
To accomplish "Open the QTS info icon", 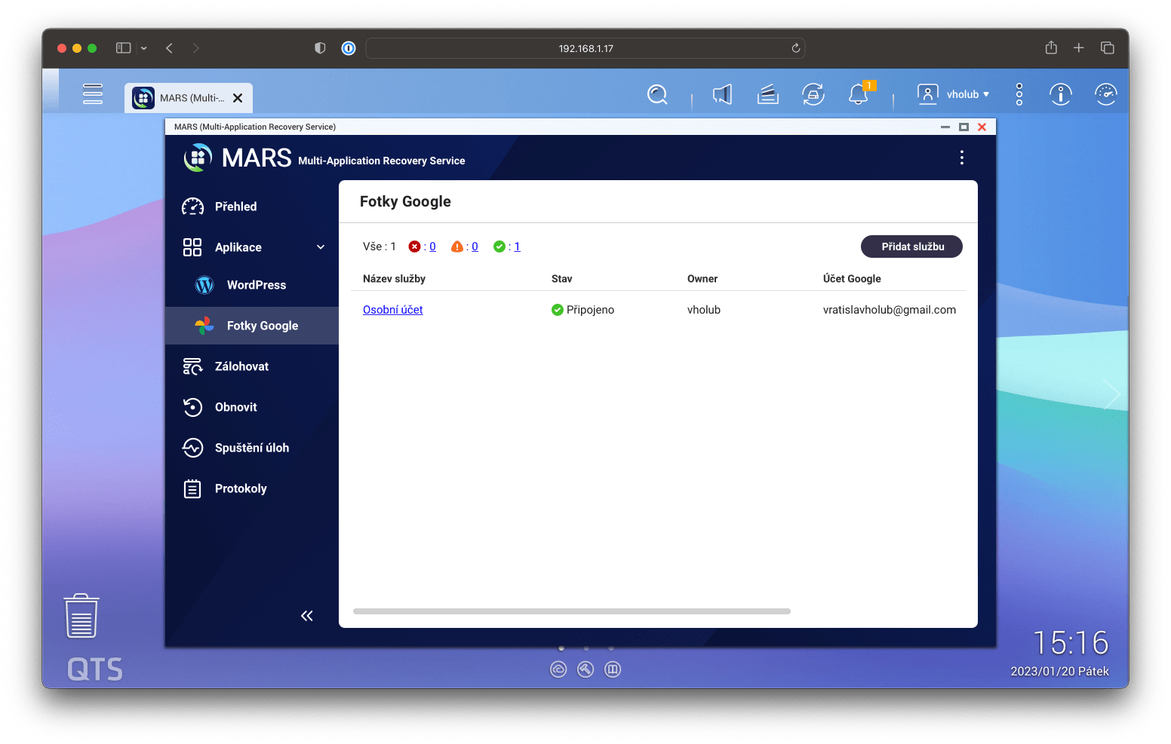I will (x=1061, y=94).
